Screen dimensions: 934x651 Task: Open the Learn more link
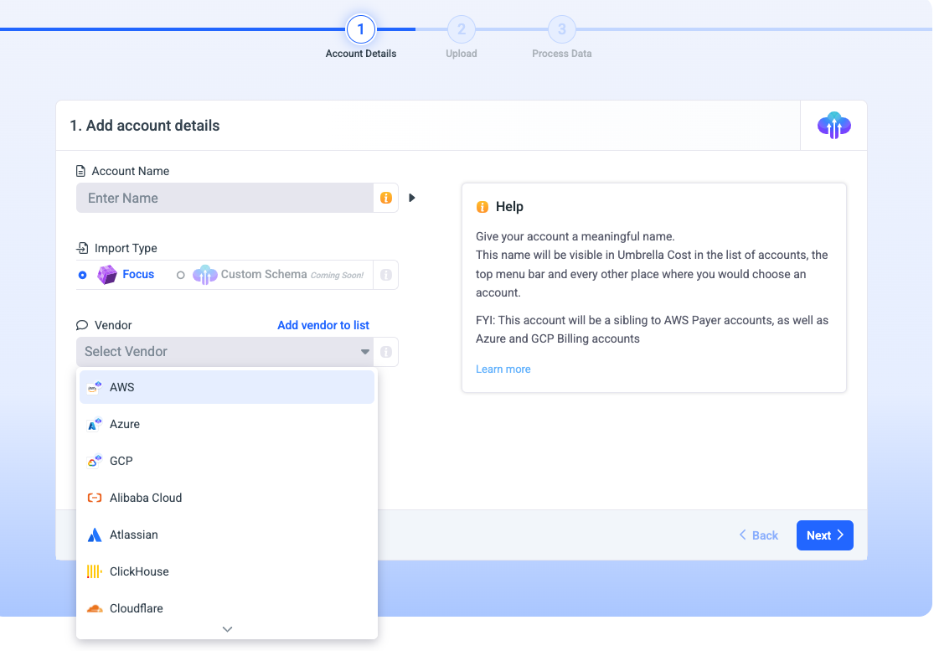tap(503, 369)
